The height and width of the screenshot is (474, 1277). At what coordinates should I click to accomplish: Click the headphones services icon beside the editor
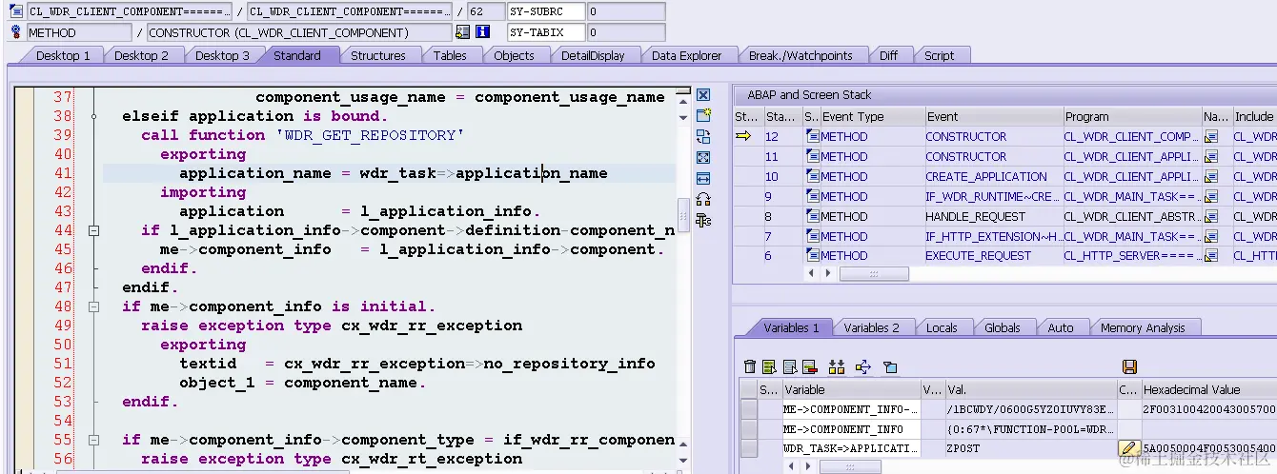(703, 200)
